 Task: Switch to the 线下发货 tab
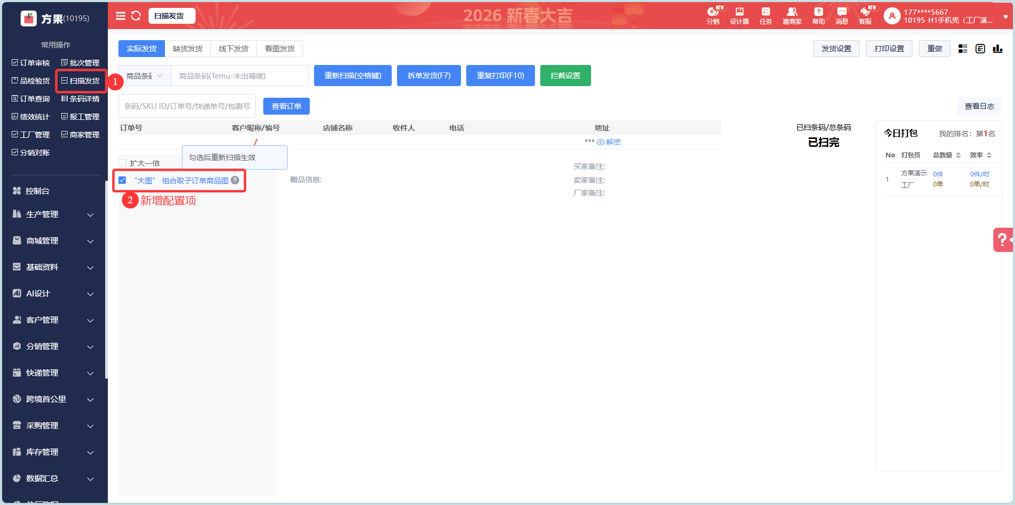point(234,49)
